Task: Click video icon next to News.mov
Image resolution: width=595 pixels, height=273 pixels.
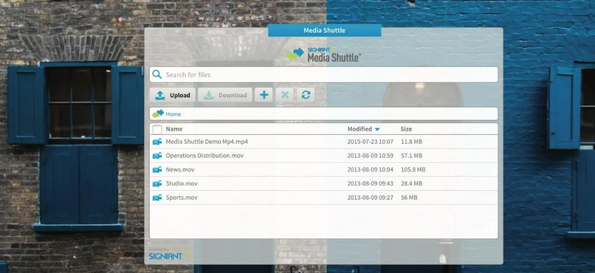Action: point(157,169)
